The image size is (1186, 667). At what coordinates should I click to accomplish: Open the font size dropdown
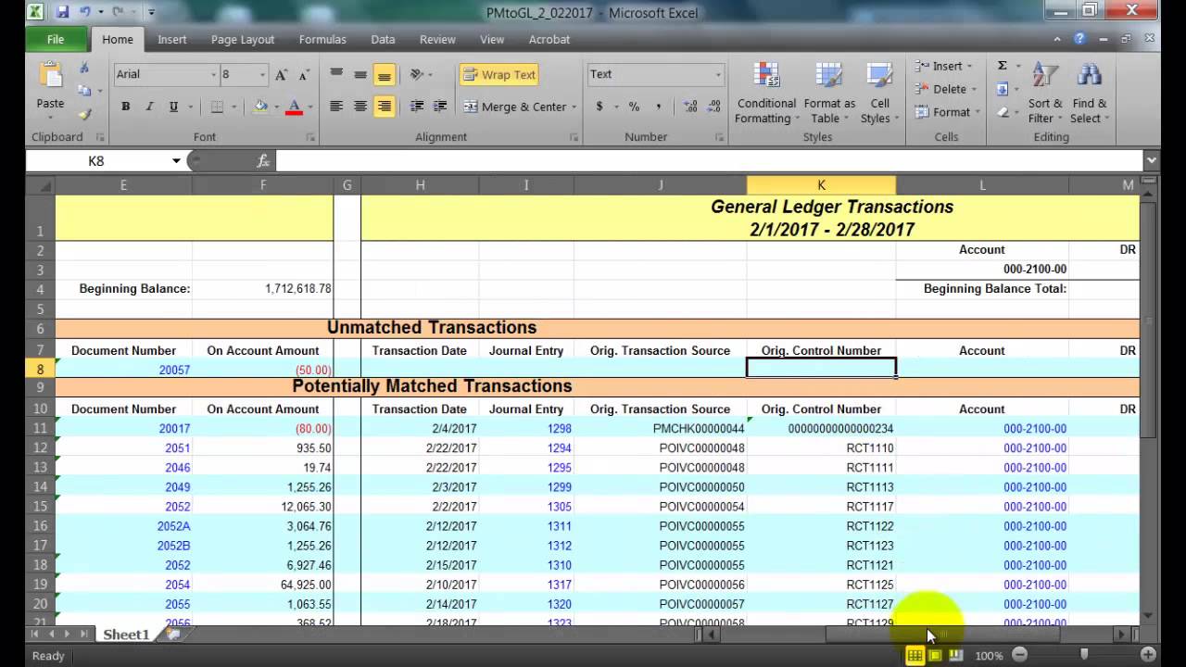[262, 75]
